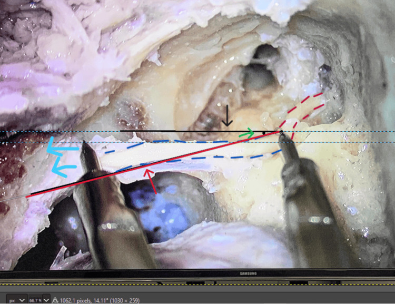
Task: Open the px unit dropdown
Action: point(14,299)
